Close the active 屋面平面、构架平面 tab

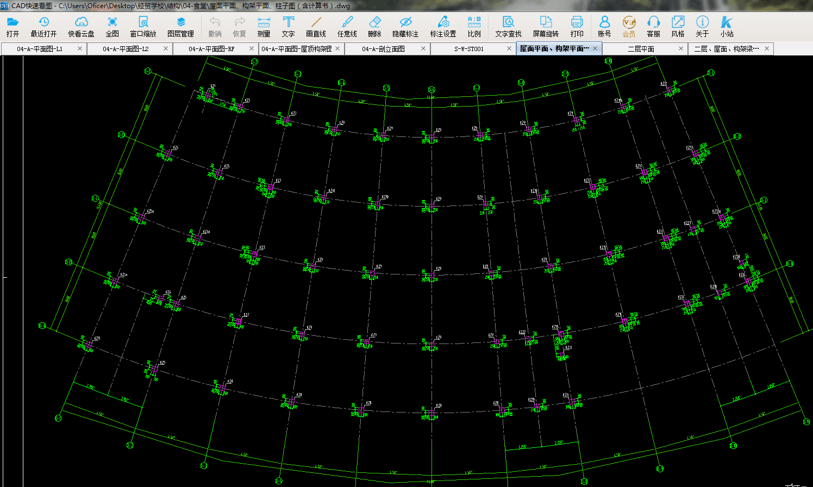tap(595, 48)
